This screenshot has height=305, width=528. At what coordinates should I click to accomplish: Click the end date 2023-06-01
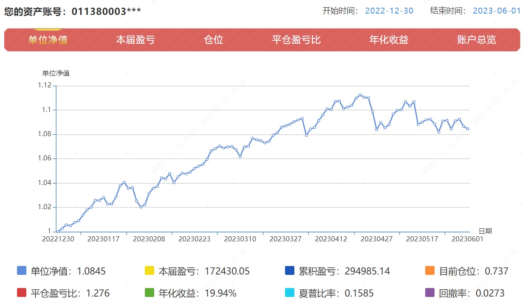click(497, 11)
